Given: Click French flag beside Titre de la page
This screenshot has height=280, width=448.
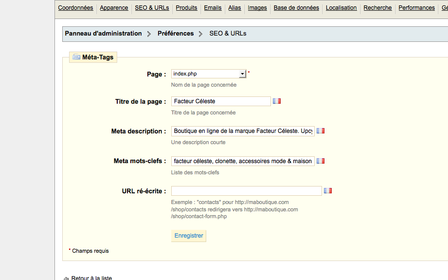Looking at the screenshot, I should click(x=277, y=101).
